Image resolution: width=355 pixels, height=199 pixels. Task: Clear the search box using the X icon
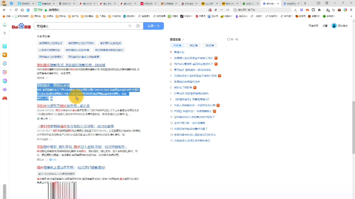[130, 26]
